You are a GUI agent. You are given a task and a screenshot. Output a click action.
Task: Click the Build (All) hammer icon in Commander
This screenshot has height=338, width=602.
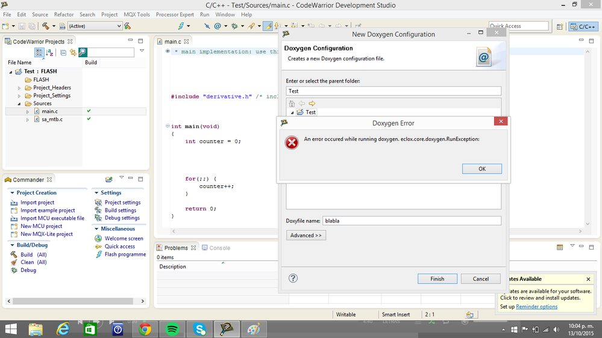click(14, 254)
